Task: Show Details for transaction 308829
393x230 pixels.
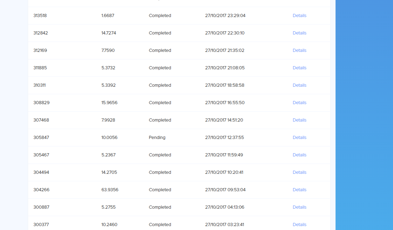Action: pyautogui.click(x=300, y=103)
